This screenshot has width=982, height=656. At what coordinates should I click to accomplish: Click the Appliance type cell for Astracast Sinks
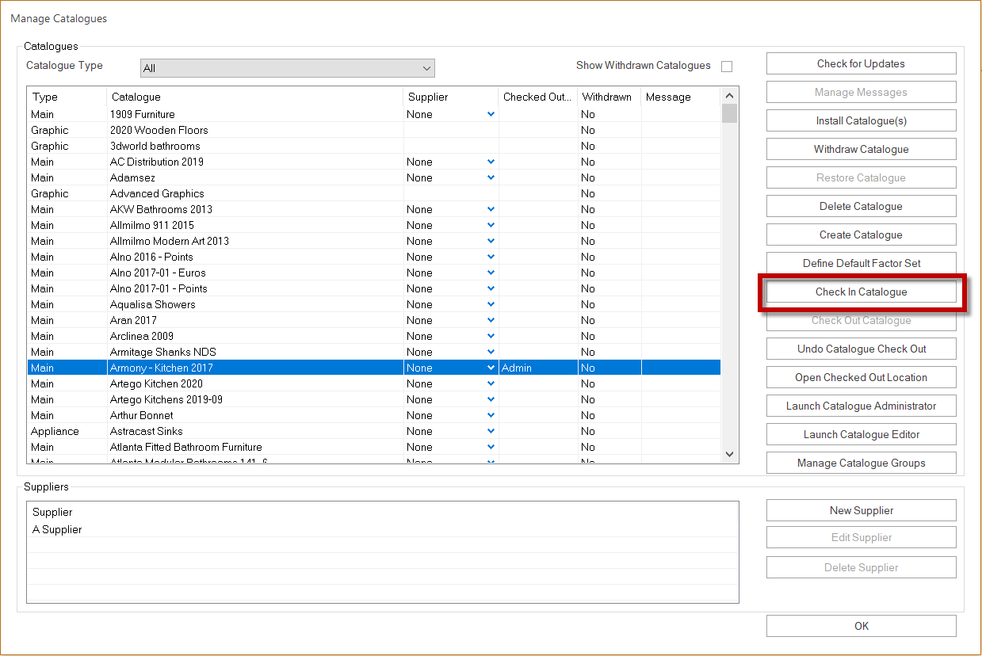click(x=67, y=431)
